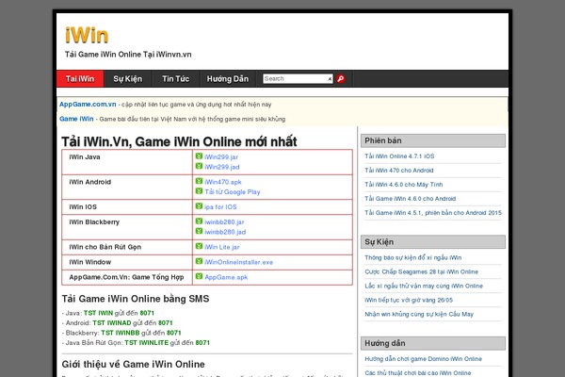Click the TST IWINBB SMS code text
The width and height of the screenshot is (565, 377).
click(x=120, y=333)
